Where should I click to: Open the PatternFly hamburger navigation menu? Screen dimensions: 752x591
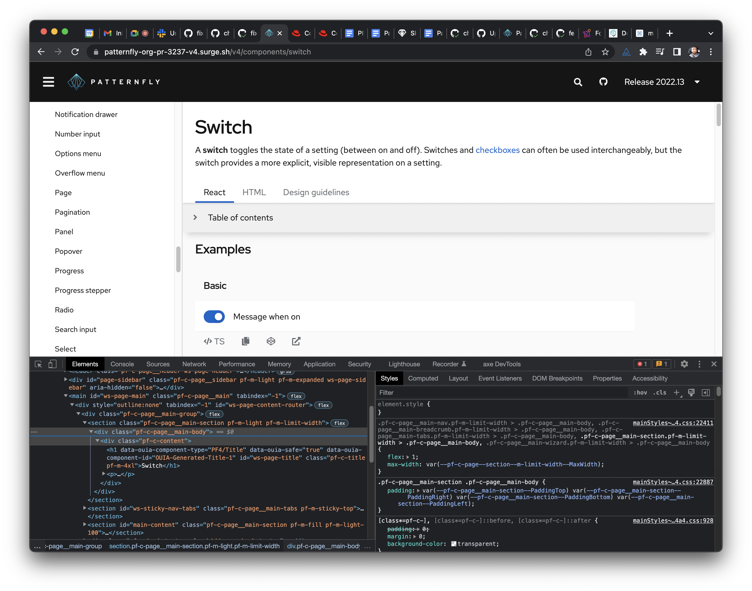[x=48, y=82]
